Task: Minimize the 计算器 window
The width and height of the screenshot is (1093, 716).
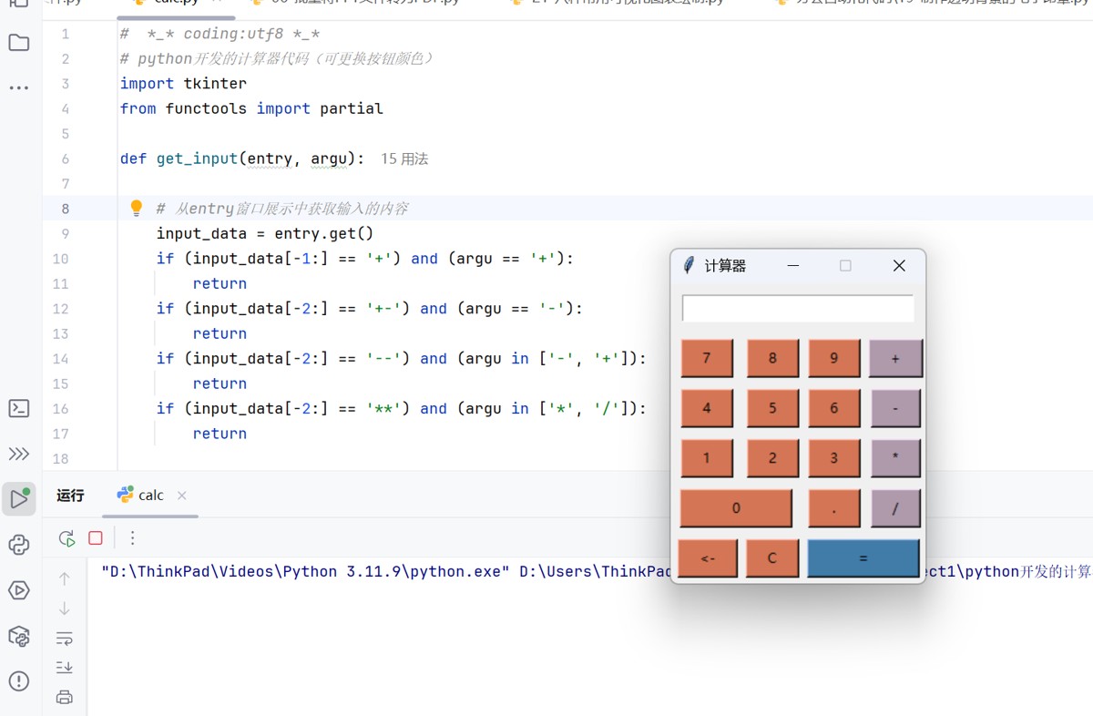Action: coord(793,266)
